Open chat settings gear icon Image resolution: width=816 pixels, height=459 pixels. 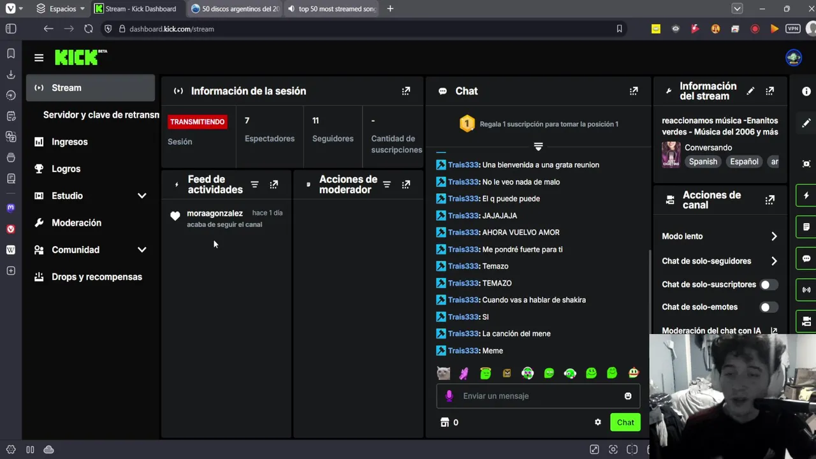coord(598,422)
